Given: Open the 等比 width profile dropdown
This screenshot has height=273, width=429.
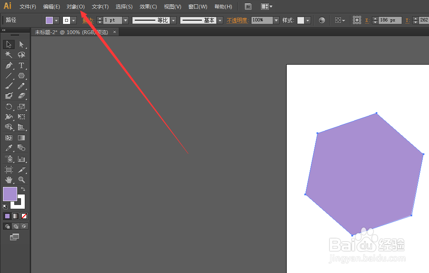Looking at the screenshot, I should click(x=173, y=20).
